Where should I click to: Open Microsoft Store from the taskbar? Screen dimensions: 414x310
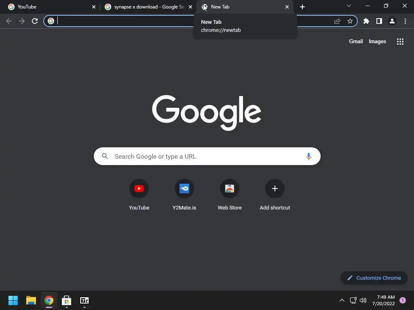point(67,300)
